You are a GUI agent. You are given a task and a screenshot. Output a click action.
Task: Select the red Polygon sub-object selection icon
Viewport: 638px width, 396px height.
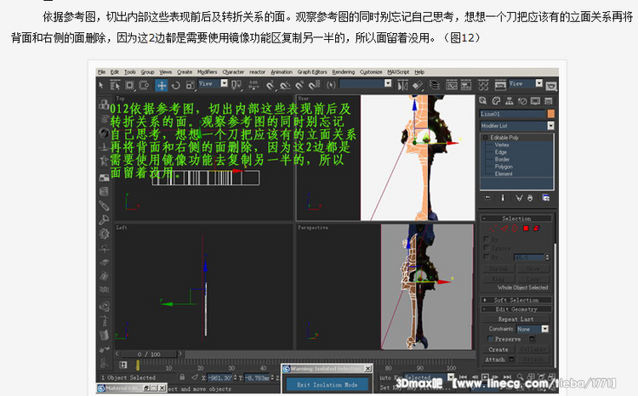click(526, 229)
